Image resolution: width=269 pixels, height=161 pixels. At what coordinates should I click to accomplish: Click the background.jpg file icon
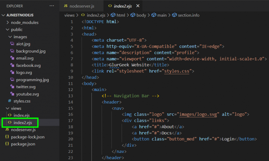point(13,51)
